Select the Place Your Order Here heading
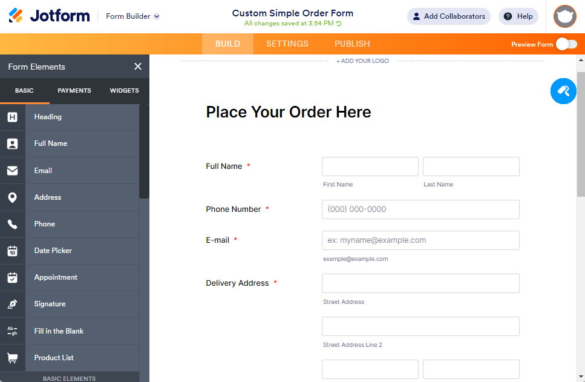 (x=289, y=112)
